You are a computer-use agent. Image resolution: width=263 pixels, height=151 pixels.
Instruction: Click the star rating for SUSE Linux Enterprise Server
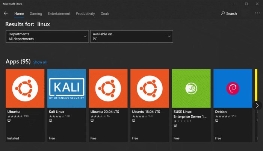coord(181,121)
